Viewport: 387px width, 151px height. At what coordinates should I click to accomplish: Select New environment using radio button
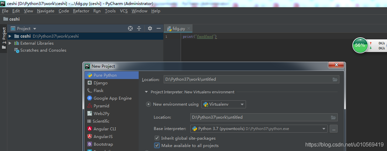coord(148,104)
